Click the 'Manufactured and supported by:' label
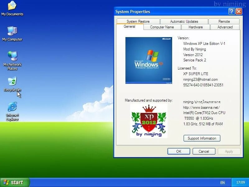Viewport: 249px width, 187px height. (x=149, y=100)
